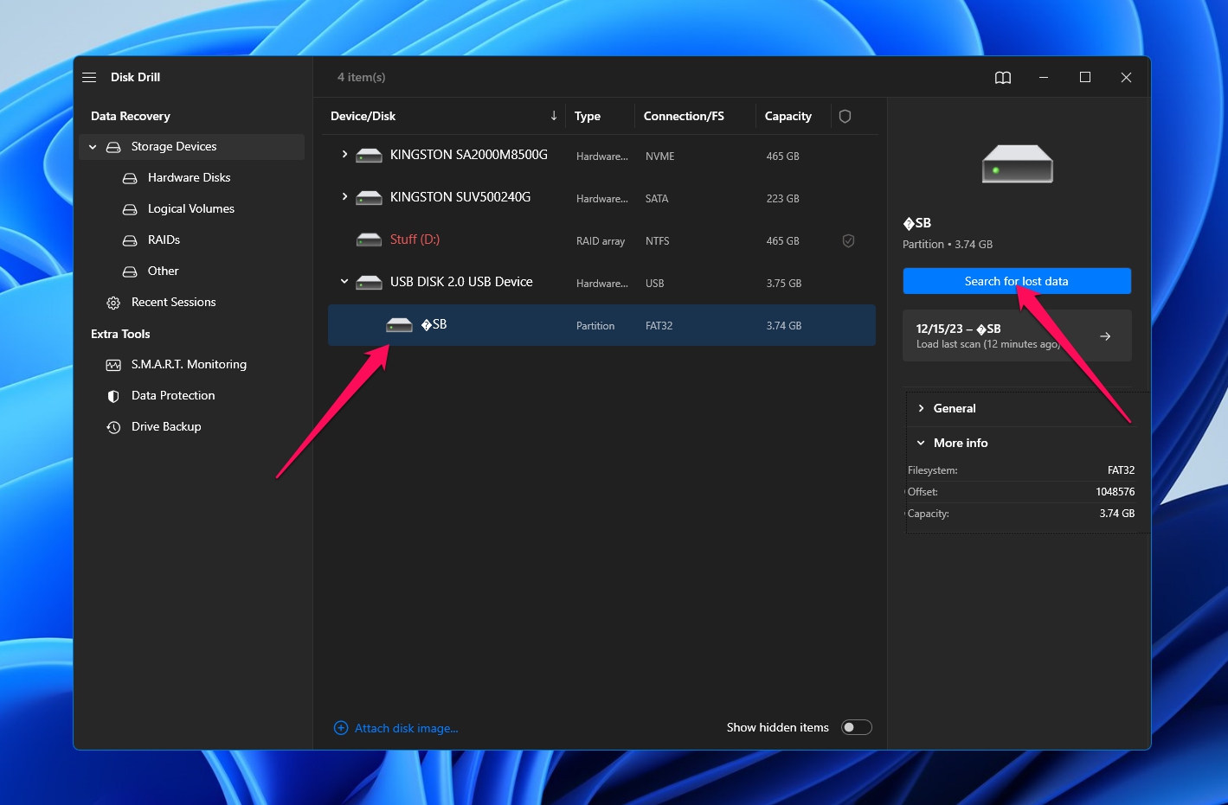This screenshot has height=805, width=1228.
Task: Sort by Connection/FS column header
Action: (x=684, y=116)
